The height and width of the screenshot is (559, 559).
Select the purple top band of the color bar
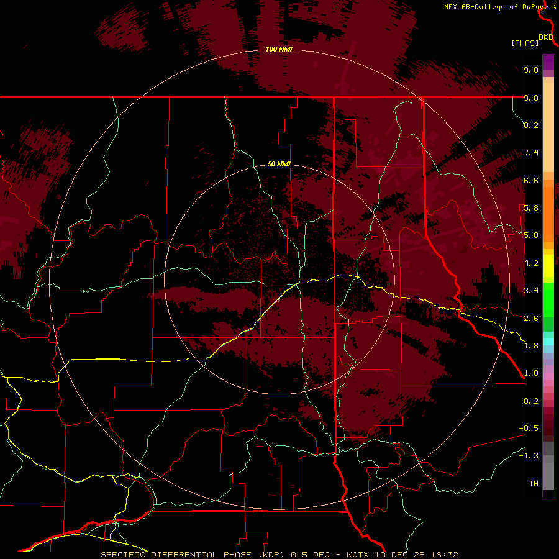548,62
